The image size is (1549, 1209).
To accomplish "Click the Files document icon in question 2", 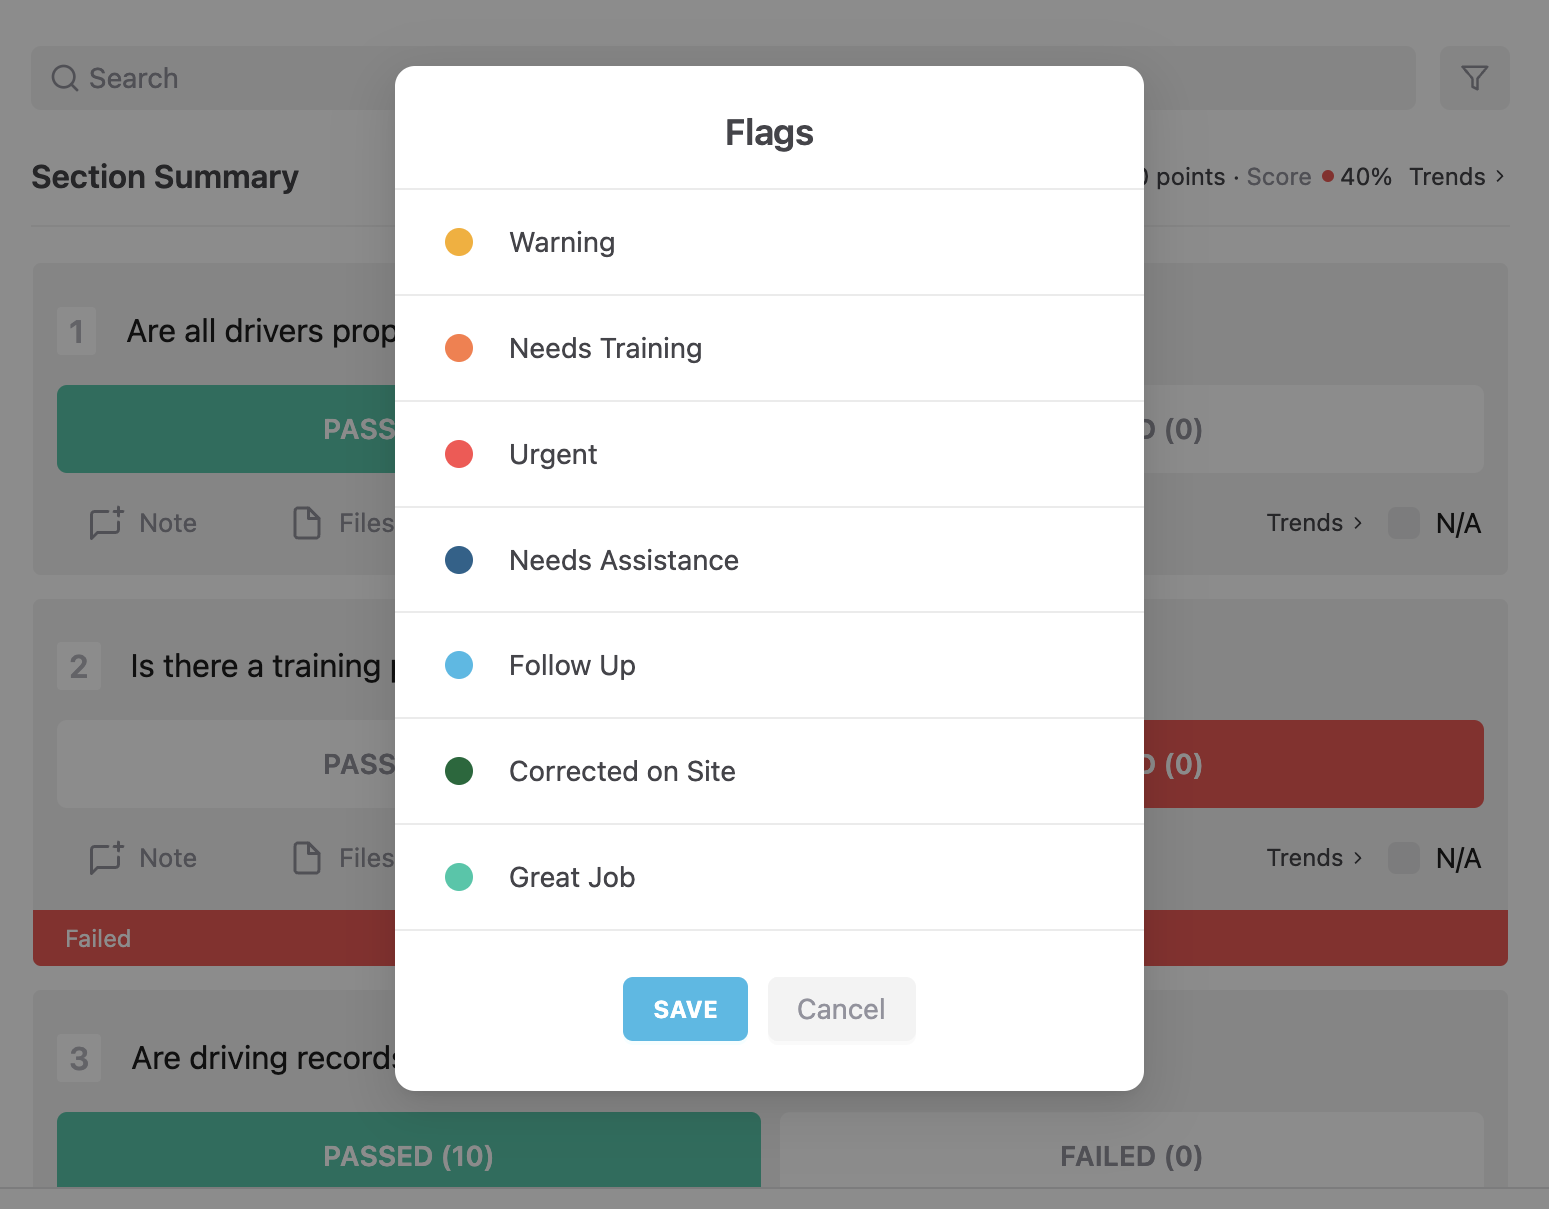I will (307, 858).
